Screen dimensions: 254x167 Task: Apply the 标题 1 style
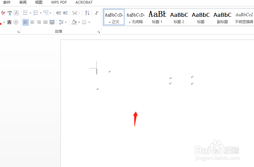[x=157, y=17]
